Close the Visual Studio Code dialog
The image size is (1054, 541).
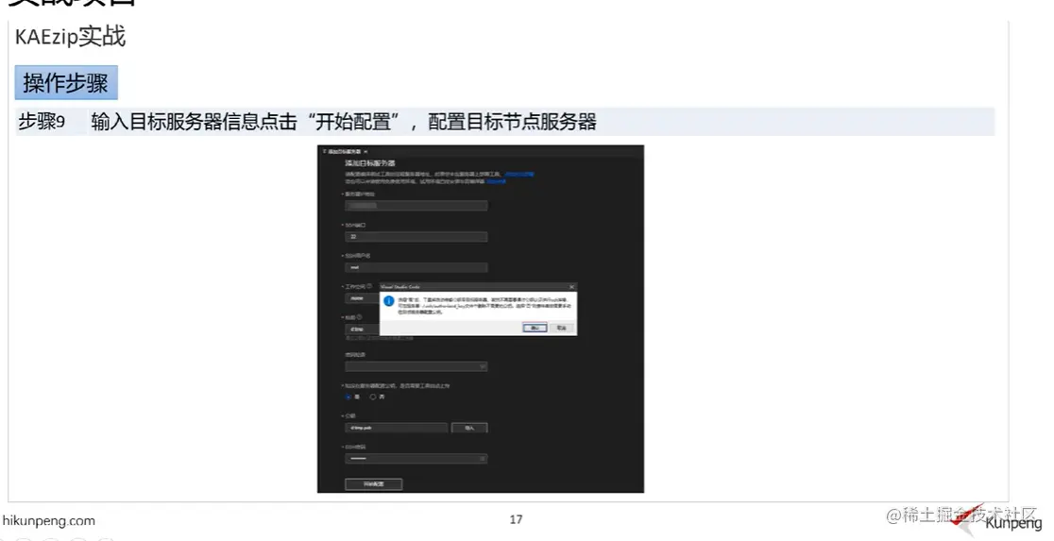571,287
